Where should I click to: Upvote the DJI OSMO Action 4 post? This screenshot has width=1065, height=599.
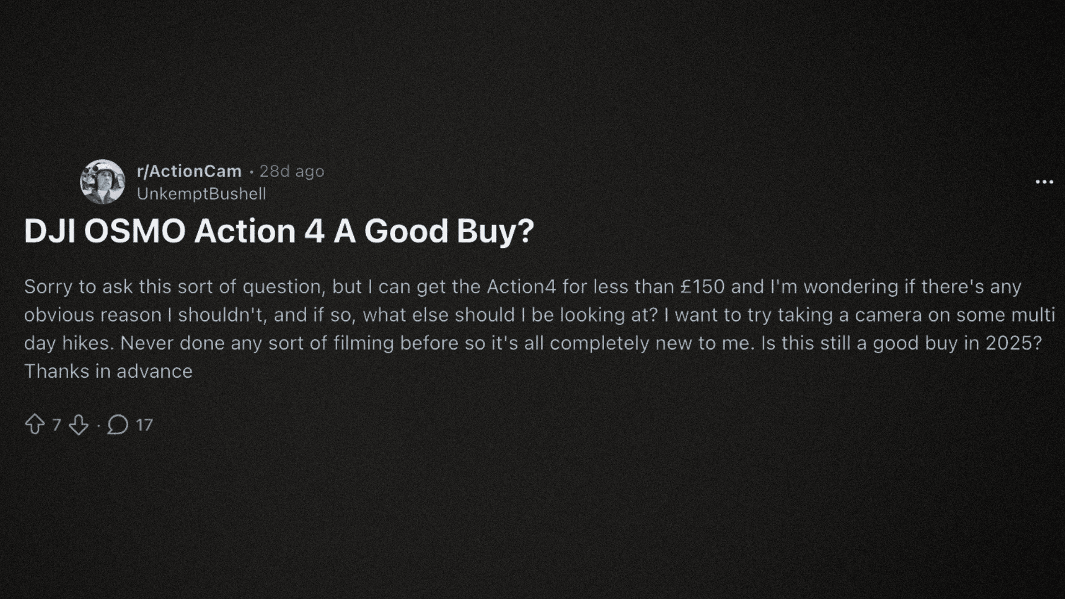point(35,425)
